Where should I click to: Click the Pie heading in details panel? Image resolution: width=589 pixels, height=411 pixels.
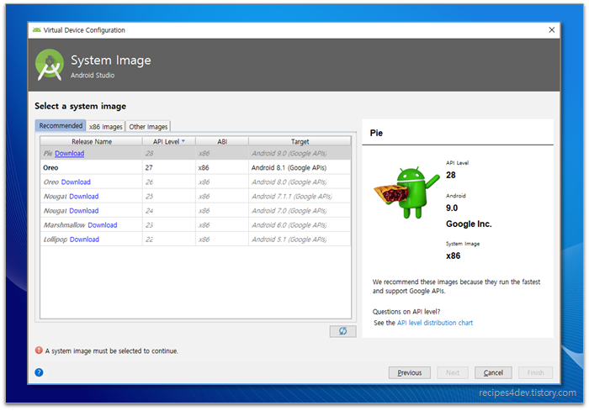point(376,133)
